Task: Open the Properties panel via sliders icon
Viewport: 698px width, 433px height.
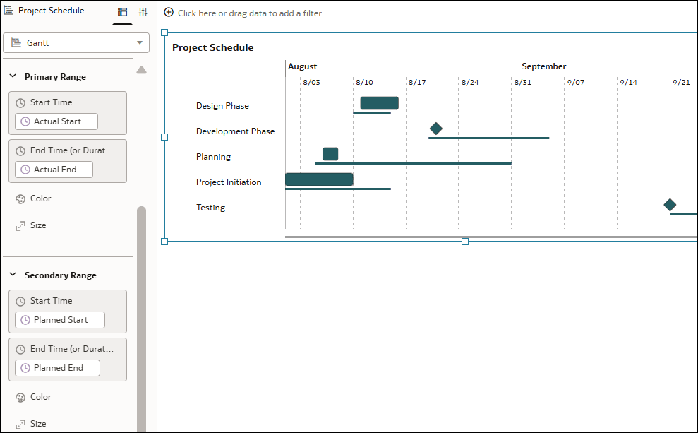Action: pyautogui.click(x=141, y=11)
